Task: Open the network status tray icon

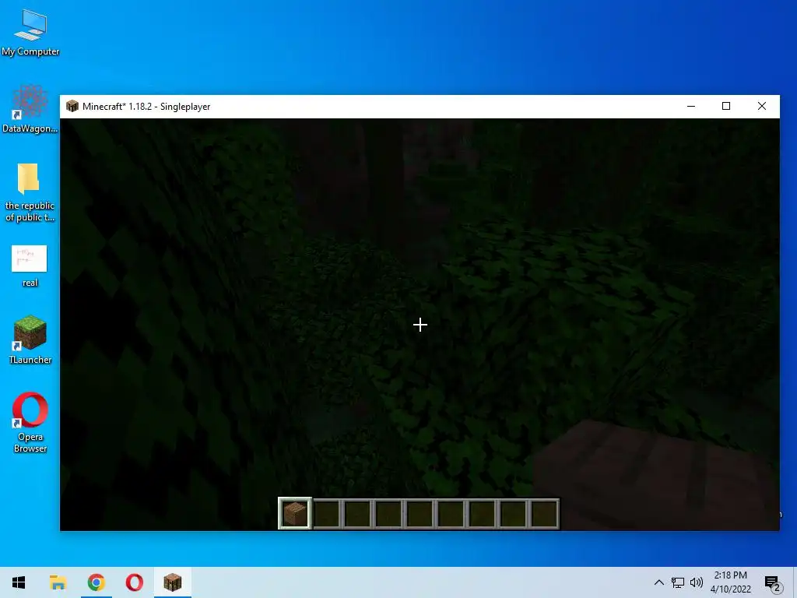Action: [x=678, y=582]
